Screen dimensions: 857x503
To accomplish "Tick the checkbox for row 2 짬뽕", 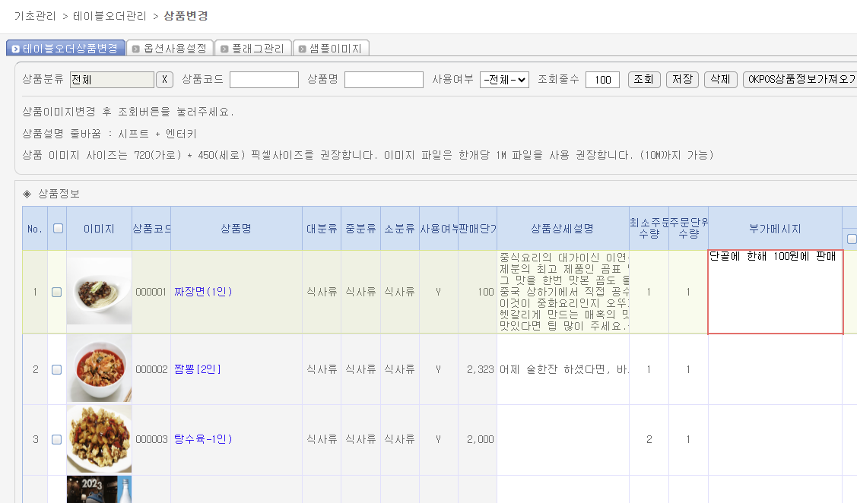I will 57,370.
